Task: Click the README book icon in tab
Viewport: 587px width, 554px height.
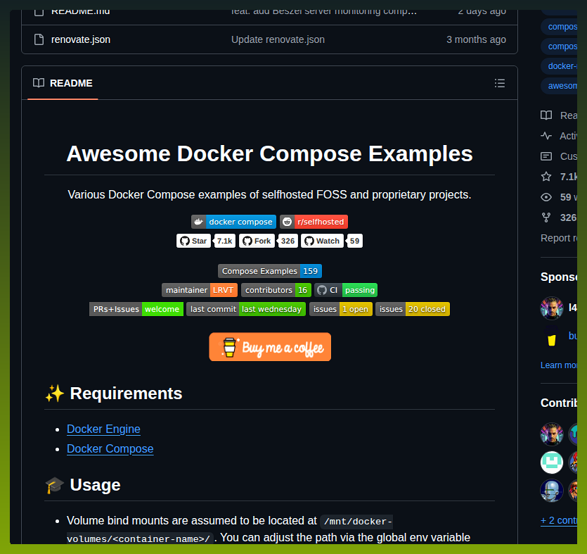Action: coord(39,83)
